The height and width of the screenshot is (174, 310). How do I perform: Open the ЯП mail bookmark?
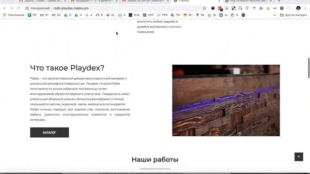tap(188, 15)
